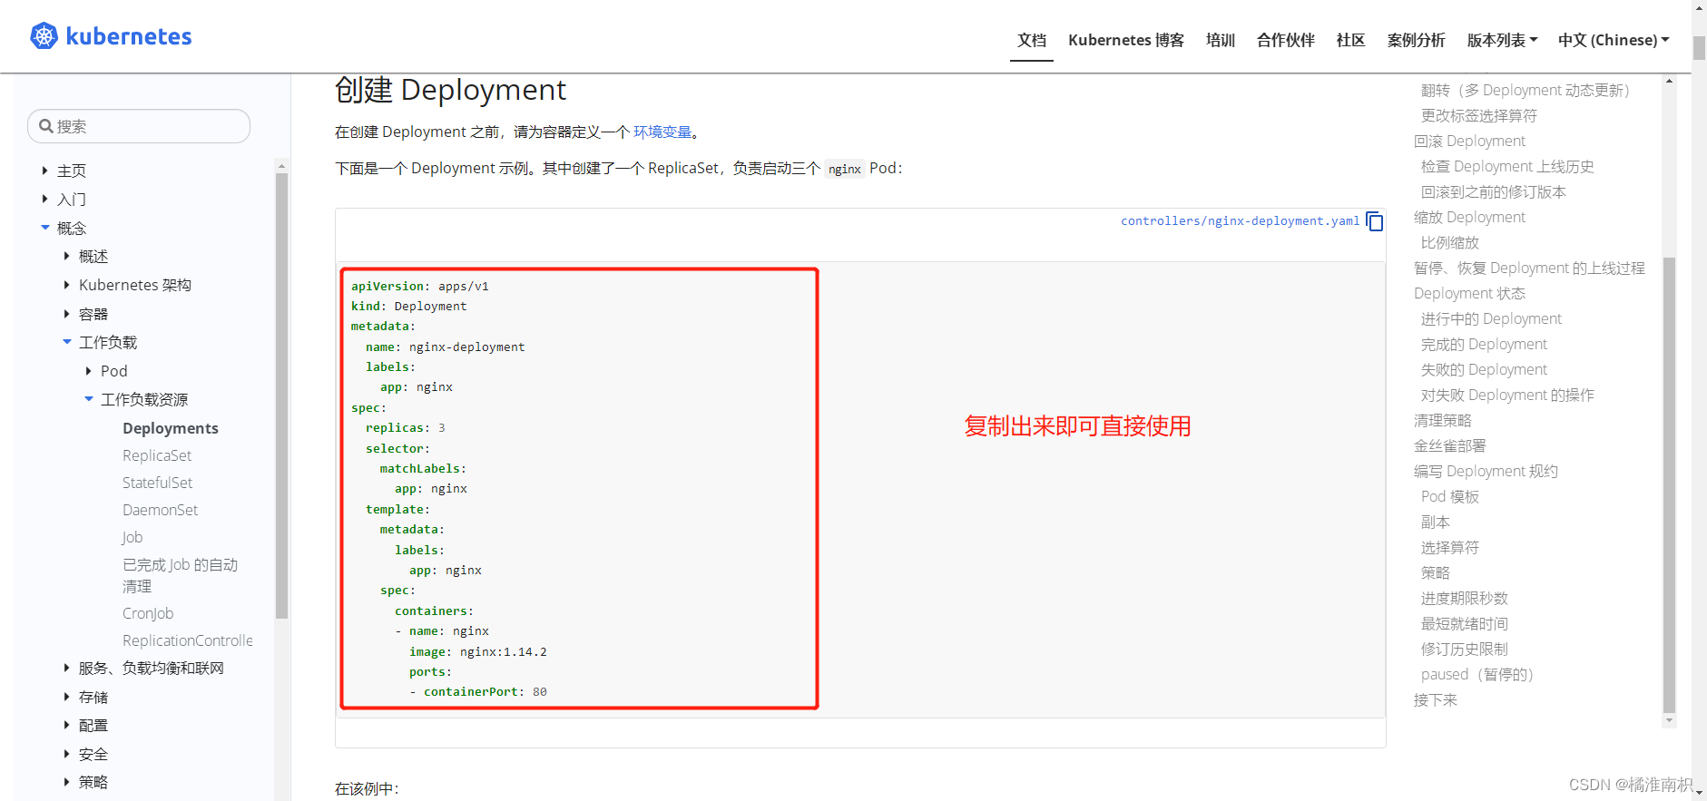Image resolution: width=1707 pixels, height=801 pixels.
Task: Expand the Pod tree node
Action: [x=88, y=371]
